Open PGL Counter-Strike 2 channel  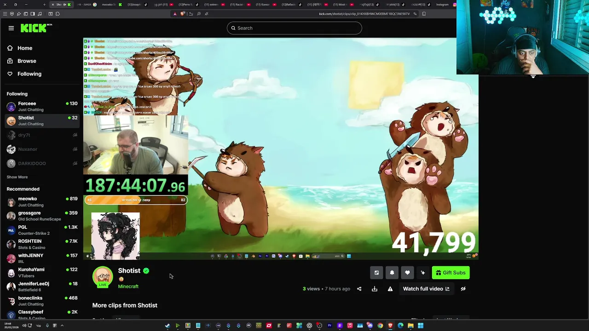[x=42, y=230]
